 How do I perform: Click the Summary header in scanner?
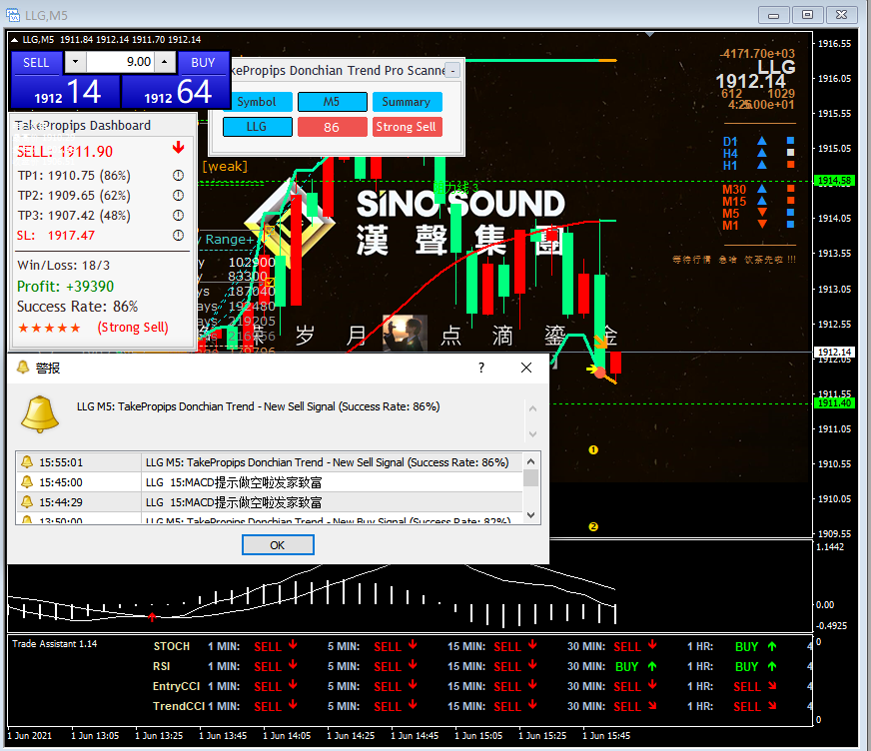point(407,102)
